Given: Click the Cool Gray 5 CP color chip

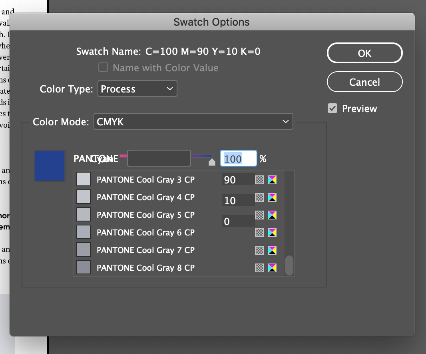Looking at the screenshot, I should coord(84,214).
